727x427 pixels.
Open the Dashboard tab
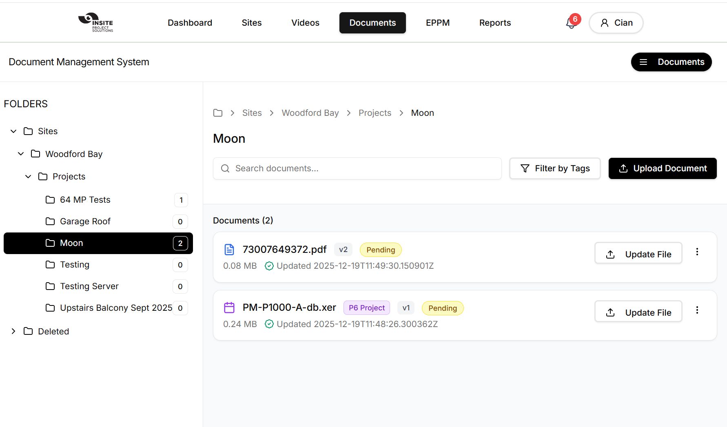pos(190,23)
